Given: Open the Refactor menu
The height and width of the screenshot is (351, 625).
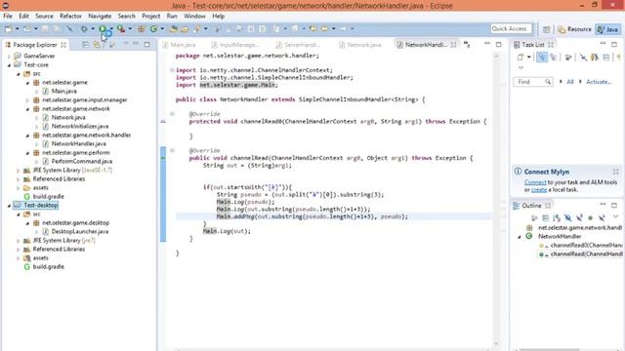Looking at the screenshot, I should coord(70,16).
